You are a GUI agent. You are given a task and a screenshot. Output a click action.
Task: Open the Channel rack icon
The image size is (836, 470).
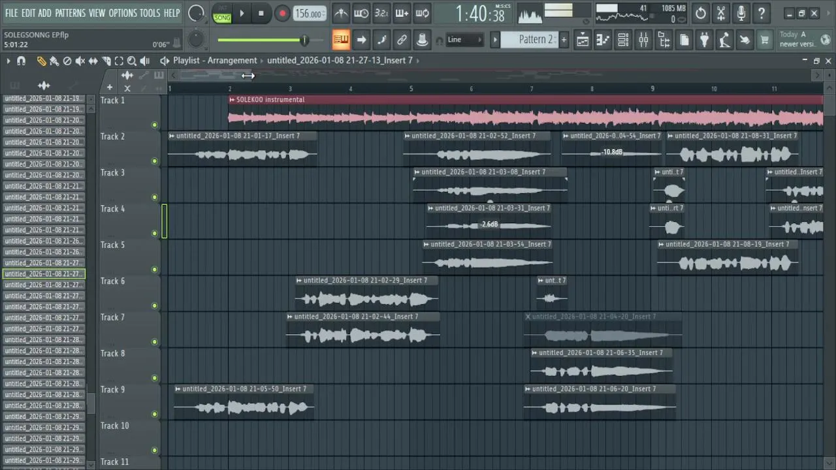(x=623, y=40)
